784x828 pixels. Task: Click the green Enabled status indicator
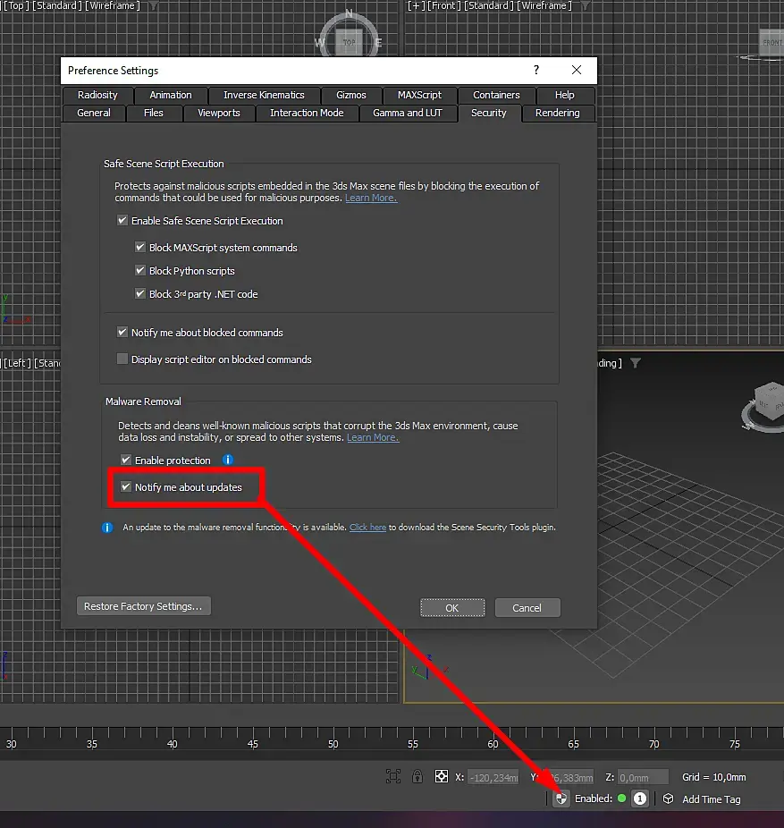(622, 798)
